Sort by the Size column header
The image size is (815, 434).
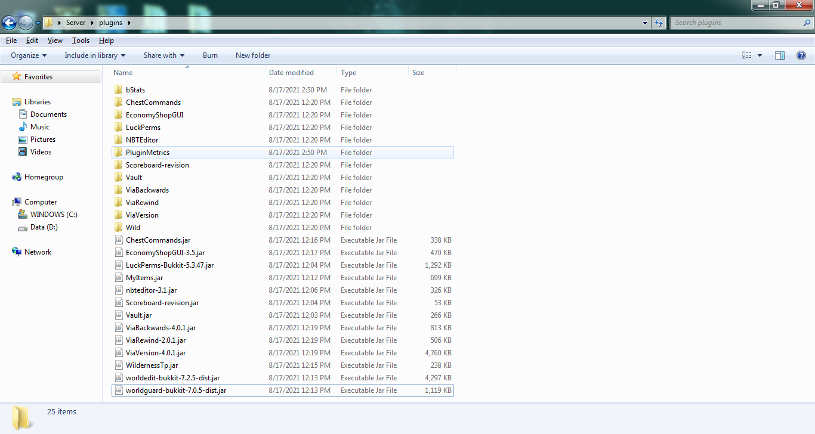click(432, 73)
